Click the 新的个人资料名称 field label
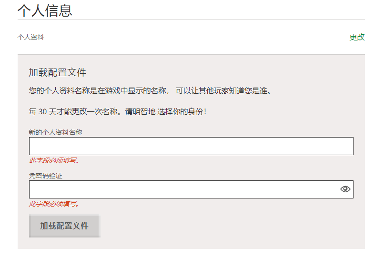The image size is (384, 267). (55, 132)
